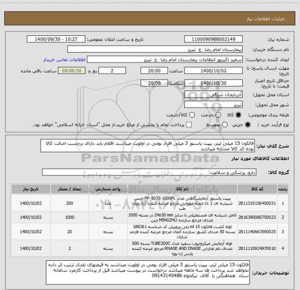The image size is (300, 290).
Task: Click item code 2816390080750023
Action: click(x=257, y=217)
